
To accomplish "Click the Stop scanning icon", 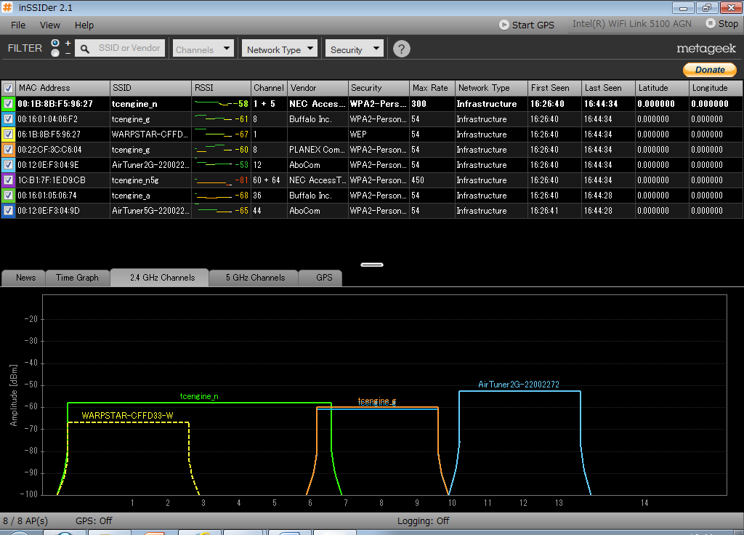I will click(x=711, y=23).
